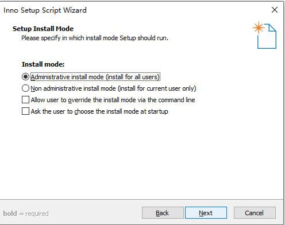Click the 'override the install mode via command line' text
Screen dimensions: 285x225
point(132,100)
